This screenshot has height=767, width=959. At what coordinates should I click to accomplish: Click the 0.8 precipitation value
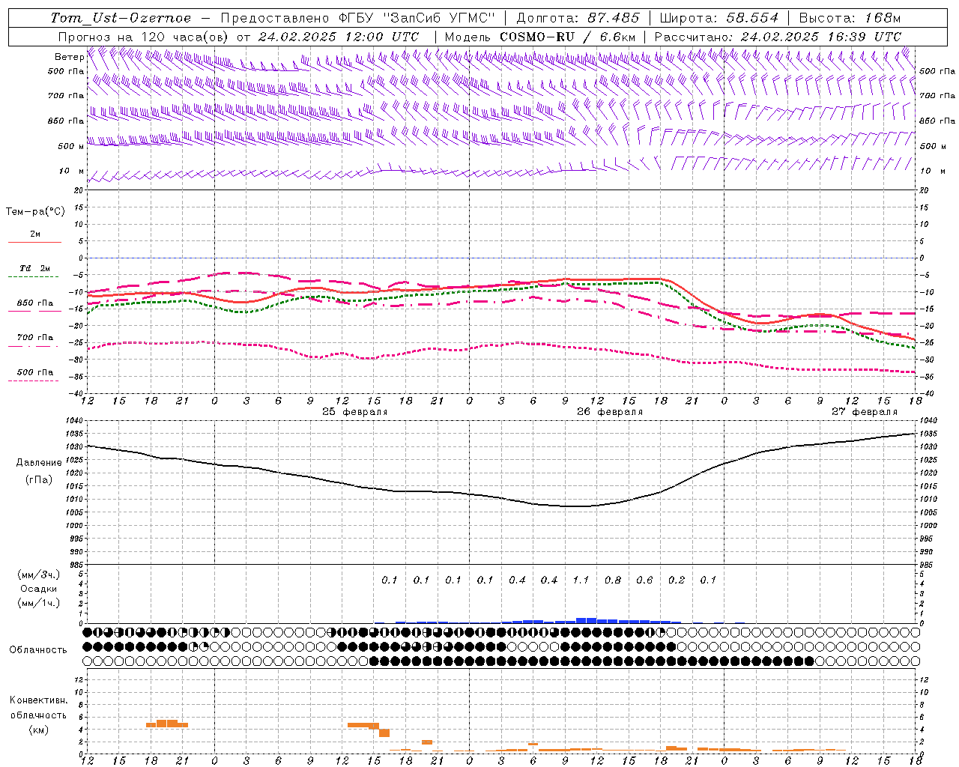pyautogui.click(x=613, y=580)
